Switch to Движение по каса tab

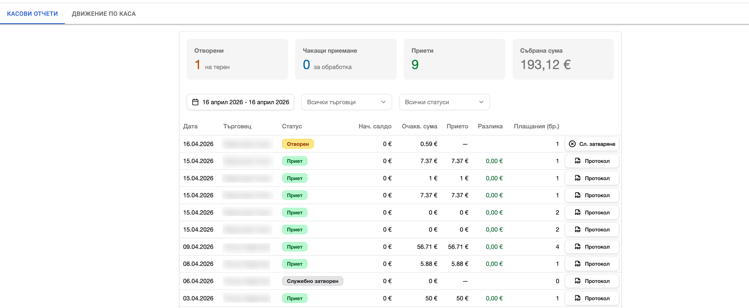coord(104,14)
